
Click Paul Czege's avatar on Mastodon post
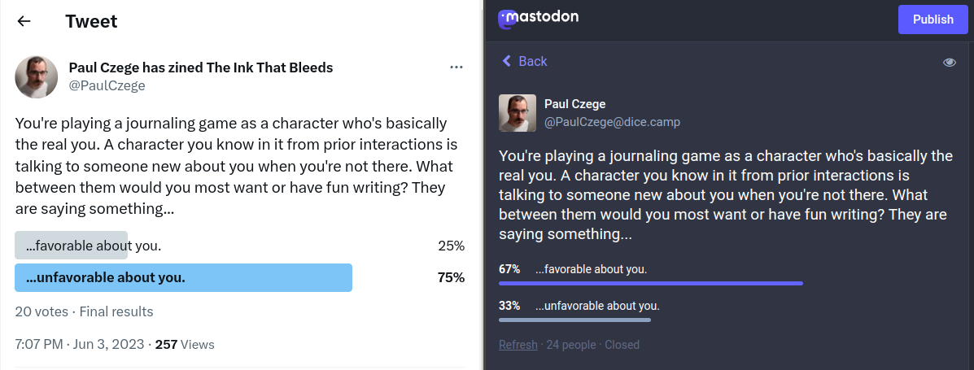click(x=517, y=113)
